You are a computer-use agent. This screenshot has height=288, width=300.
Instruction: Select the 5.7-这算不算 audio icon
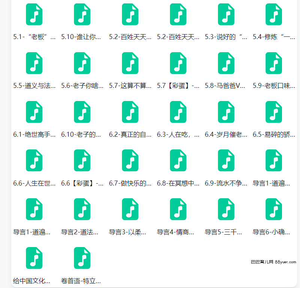point(130,63)
